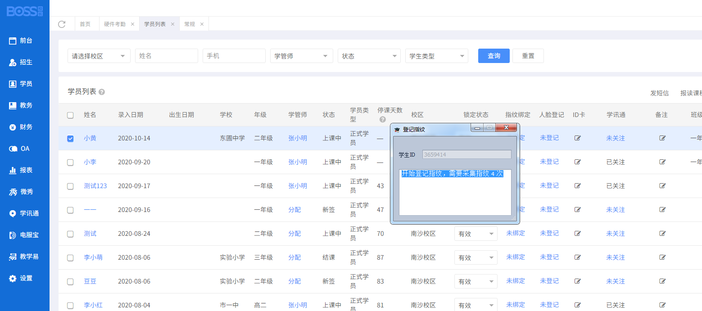
Task: Toggle the select-all header checkbox
Action: [70, 115]
